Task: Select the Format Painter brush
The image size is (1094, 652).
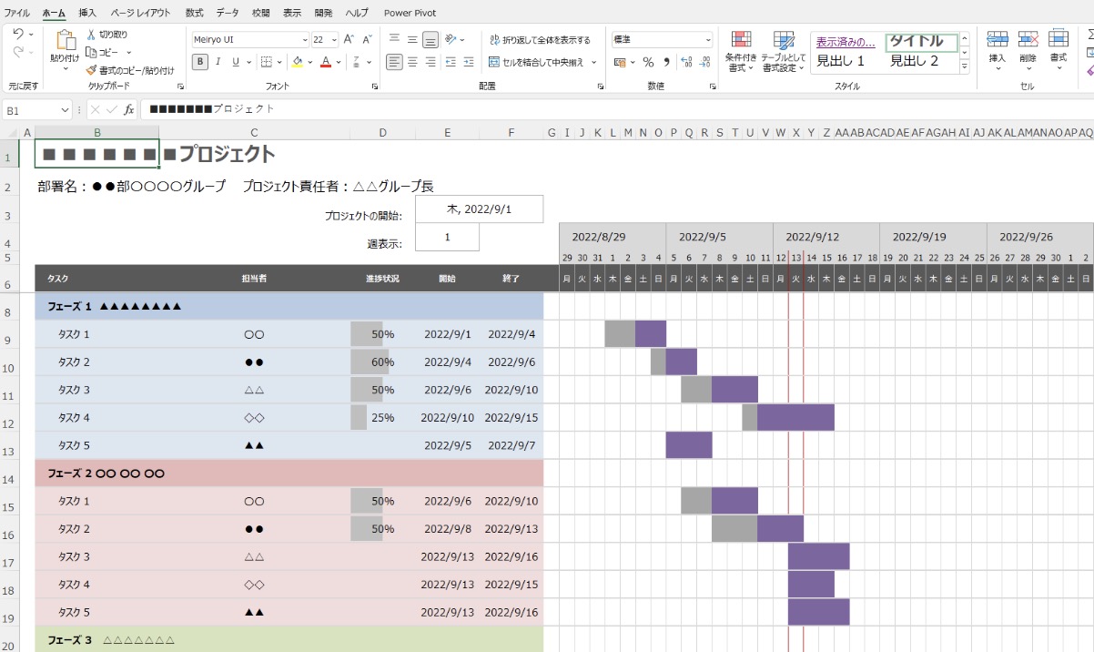Action: click(91, 70)
